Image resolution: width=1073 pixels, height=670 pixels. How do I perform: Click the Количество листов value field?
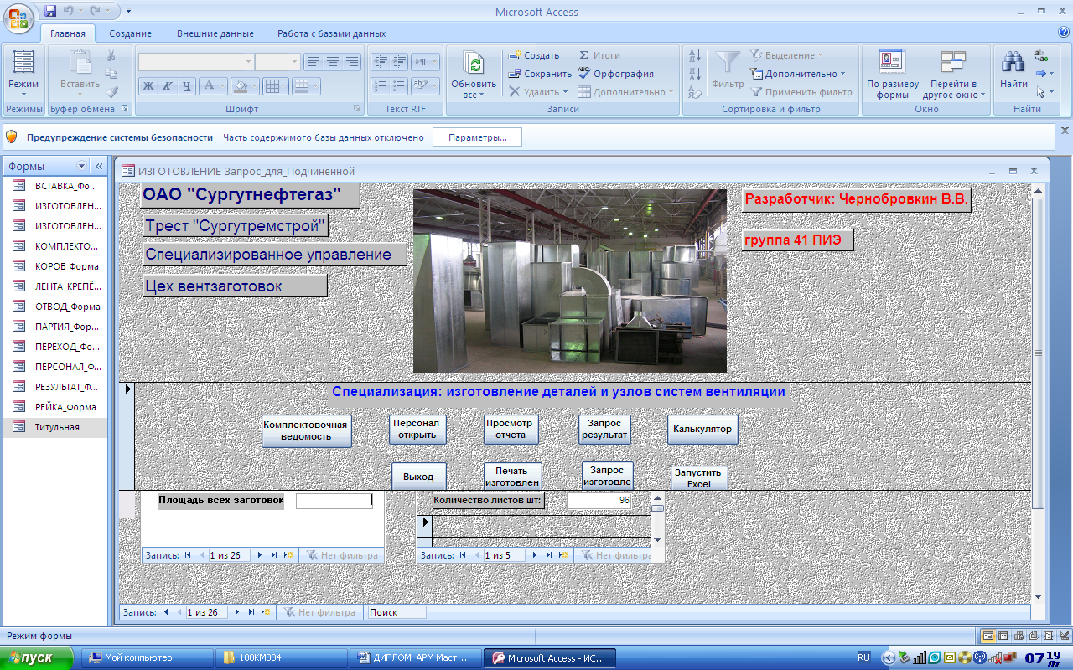(x=599, y=501)
